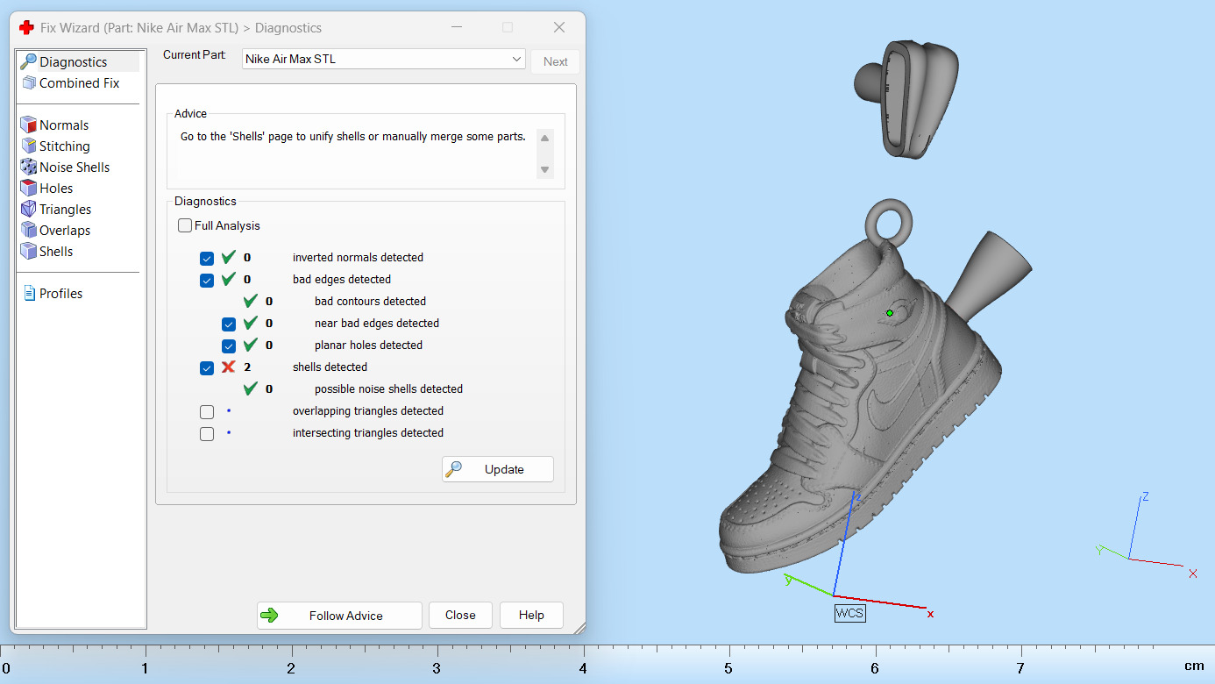Click the Advice text about unifying shells
The image size is (1215, 684).
[x=353, y=137]
